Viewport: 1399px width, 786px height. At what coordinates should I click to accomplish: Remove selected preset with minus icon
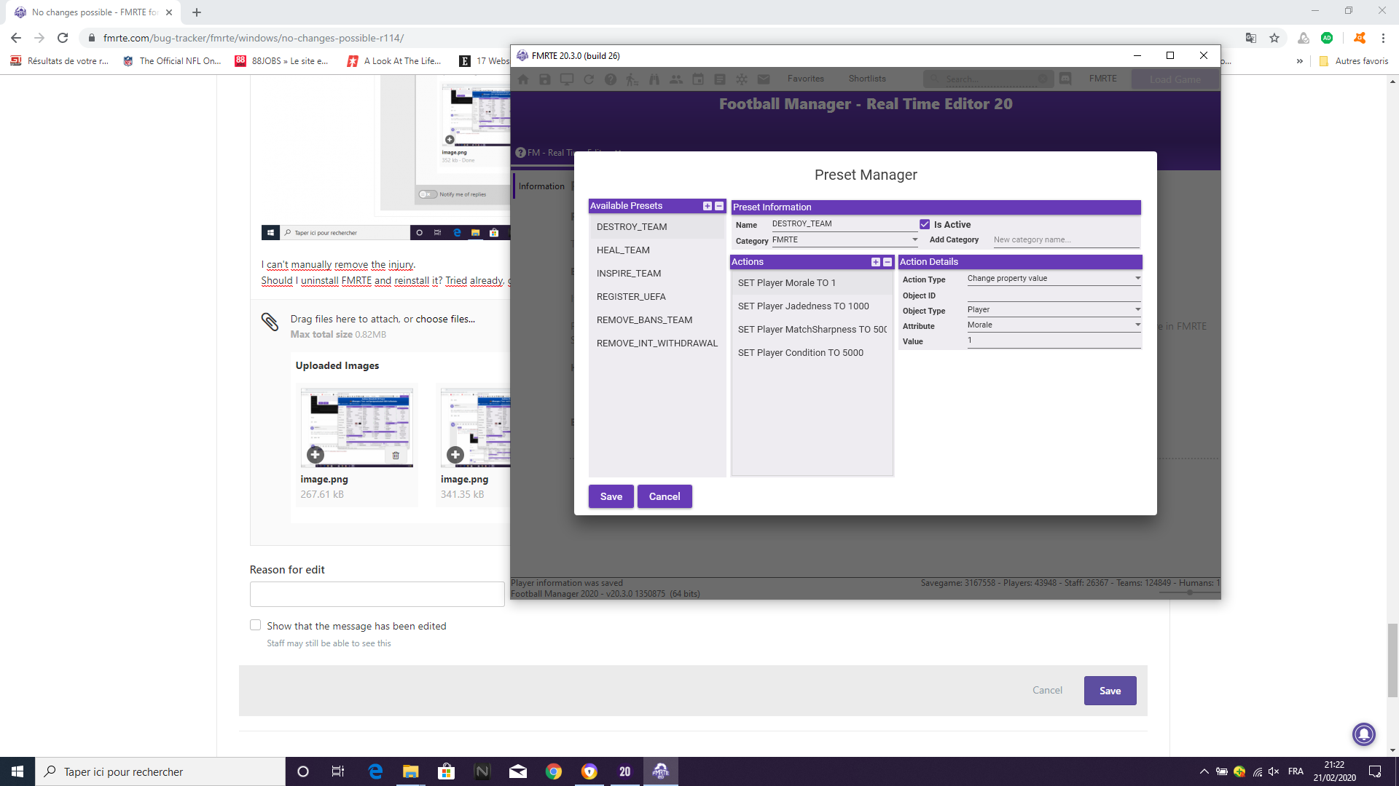(x=719, y=206)
